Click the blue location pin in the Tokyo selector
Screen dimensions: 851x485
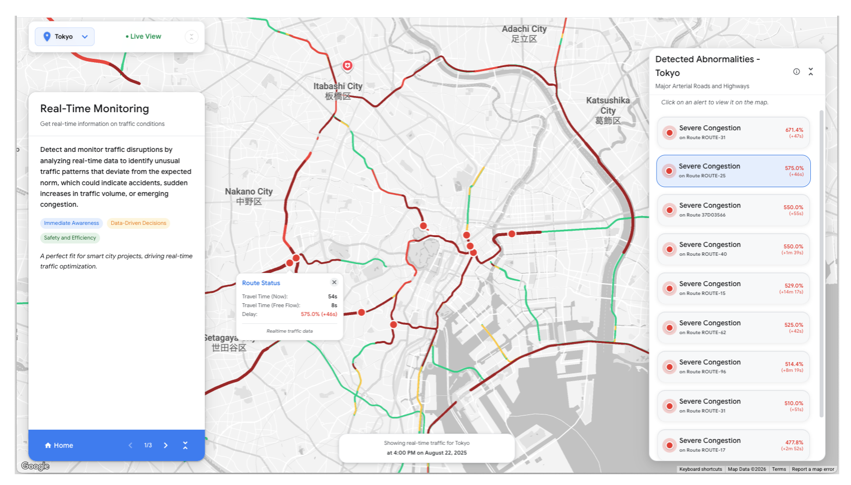point(47,36)
